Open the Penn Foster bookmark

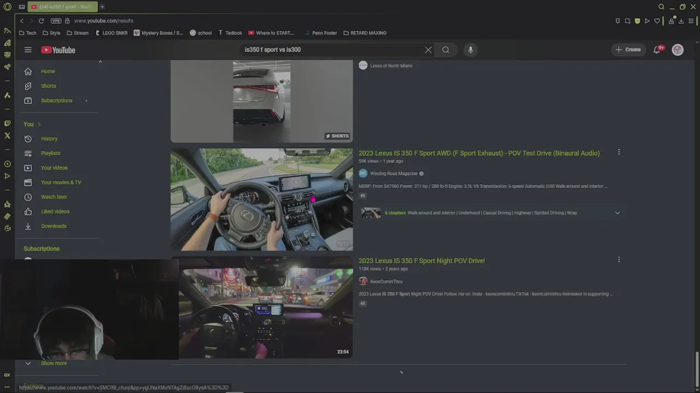(320, 33)
